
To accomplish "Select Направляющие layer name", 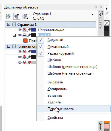I will click(51, 30).
